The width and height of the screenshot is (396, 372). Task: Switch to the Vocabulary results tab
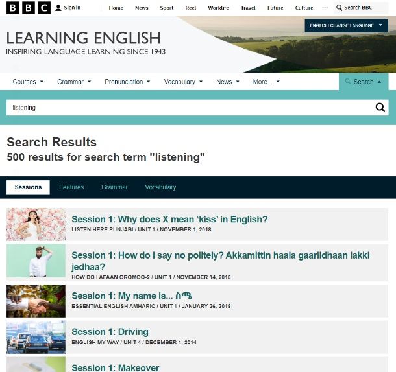[160, 187]
